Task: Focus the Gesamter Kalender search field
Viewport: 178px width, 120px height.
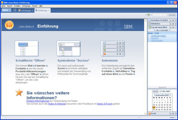Action: (x=160, y=15)
